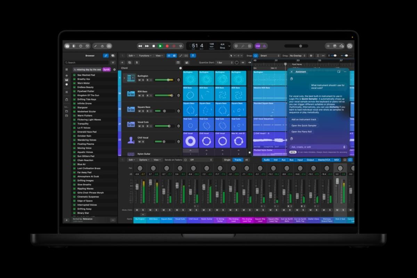Toggle the Cycle loop button in transport
This screenshot has height=278, width=417.
pos(181,46)
